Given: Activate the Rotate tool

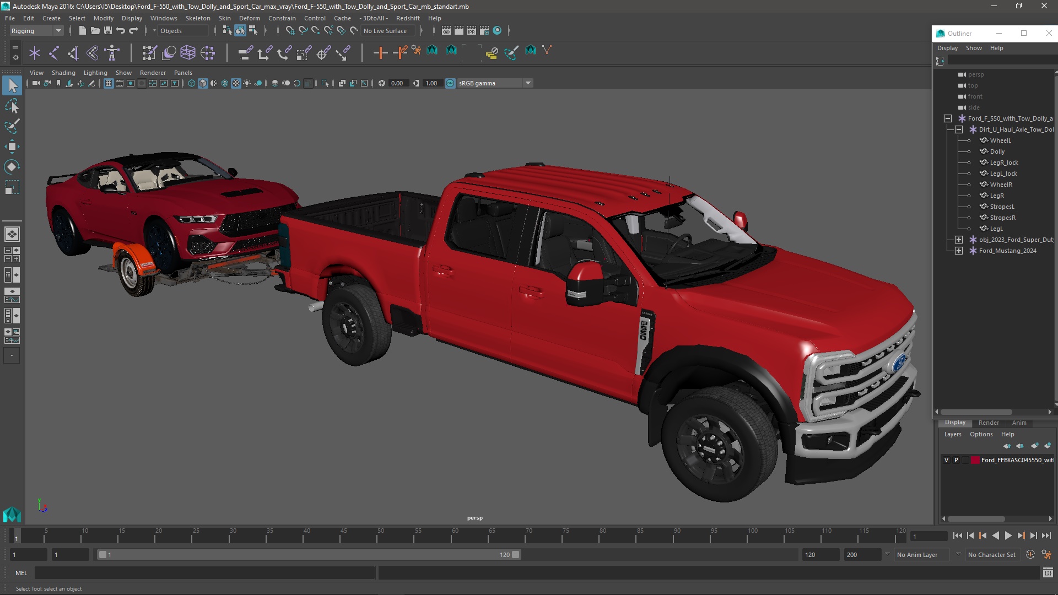Looking at the screenshot, I should click(x=12, y=167).
